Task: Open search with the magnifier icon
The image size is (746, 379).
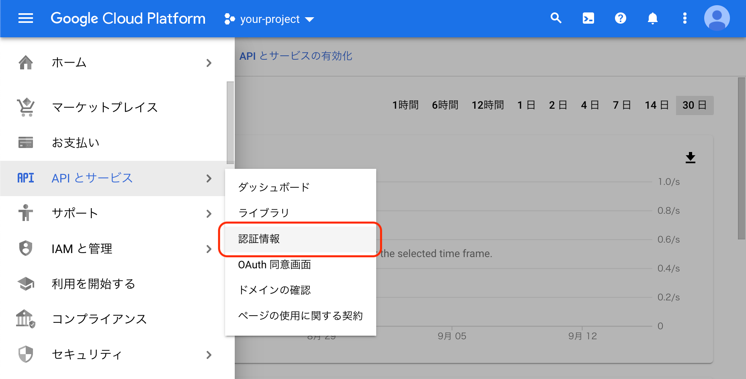Action: click(x=556, y=18)
